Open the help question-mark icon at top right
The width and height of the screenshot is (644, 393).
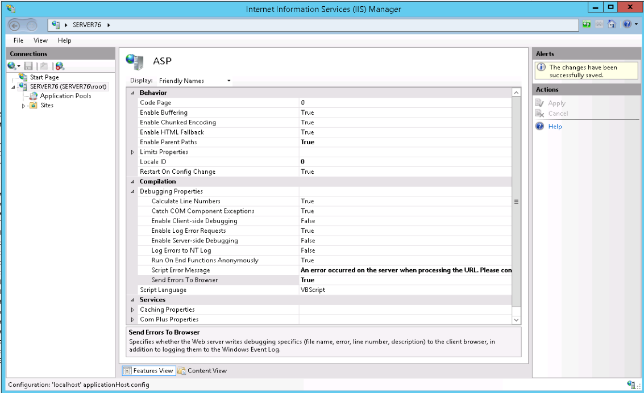(x=627, y=24)
